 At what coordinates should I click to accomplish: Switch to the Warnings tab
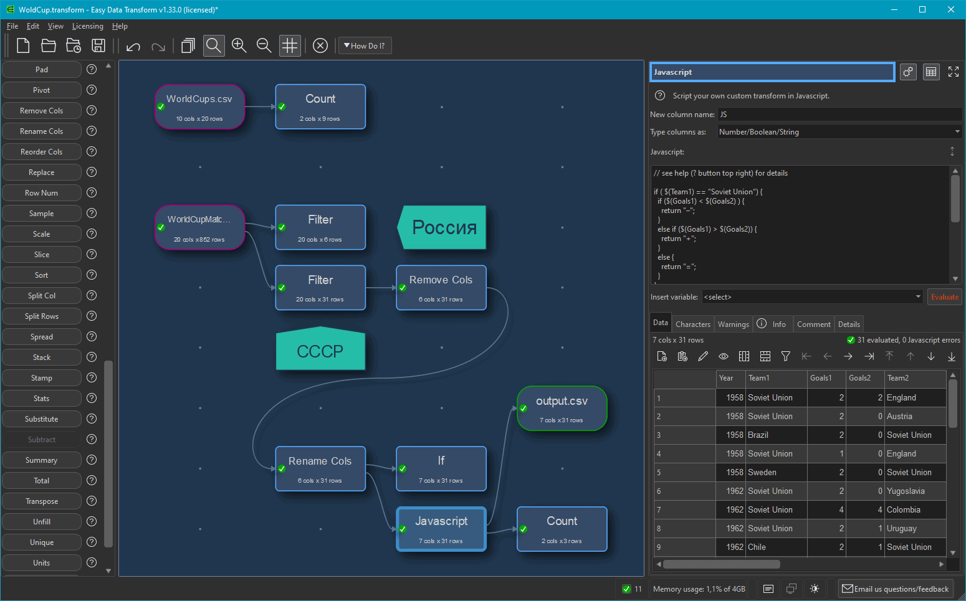(733, 324)
